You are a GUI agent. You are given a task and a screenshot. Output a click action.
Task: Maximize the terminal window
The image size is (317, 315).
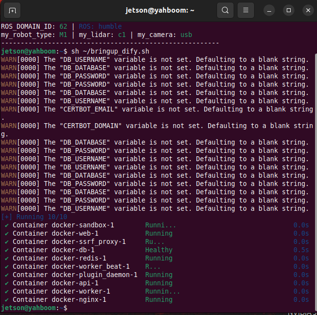[x=289, y=10]
